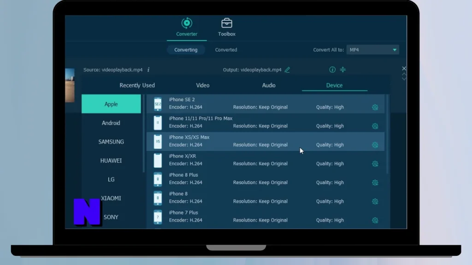
Task: Select XIAOMI in the device brand list
Action: point(111,198)
